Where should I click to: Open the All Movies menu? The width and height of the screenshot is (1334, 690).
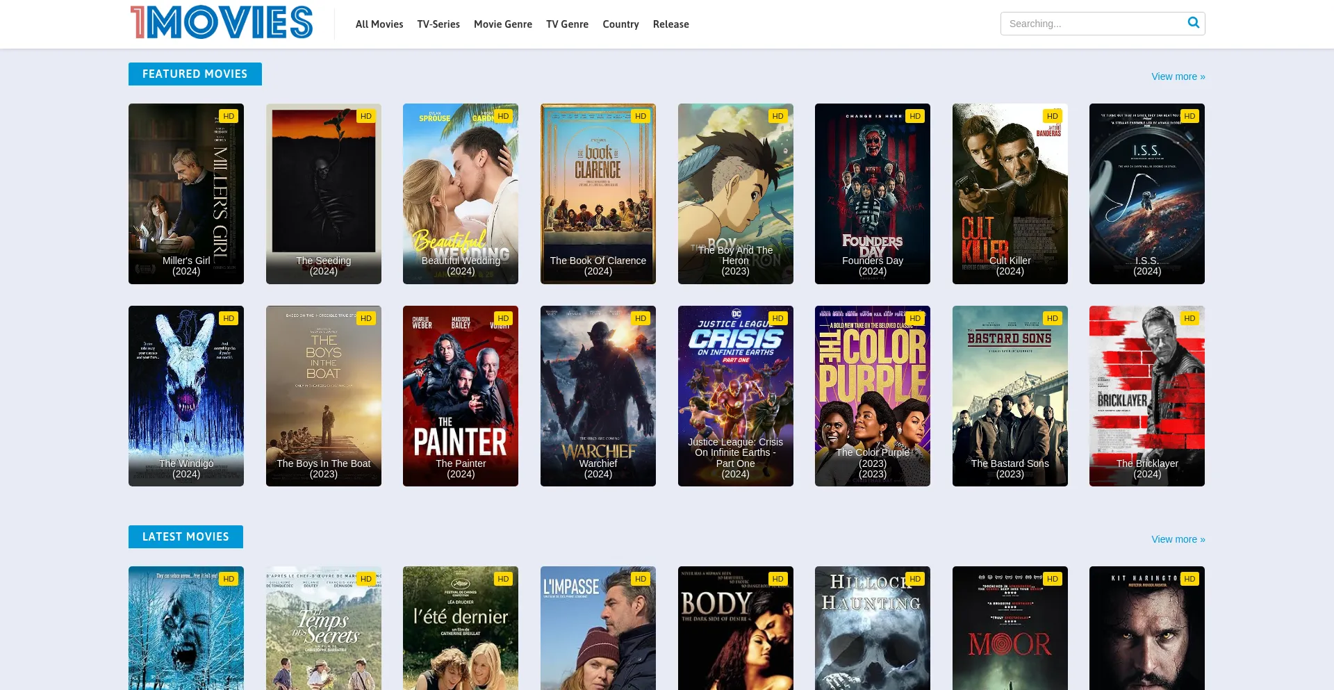point(379,24)
